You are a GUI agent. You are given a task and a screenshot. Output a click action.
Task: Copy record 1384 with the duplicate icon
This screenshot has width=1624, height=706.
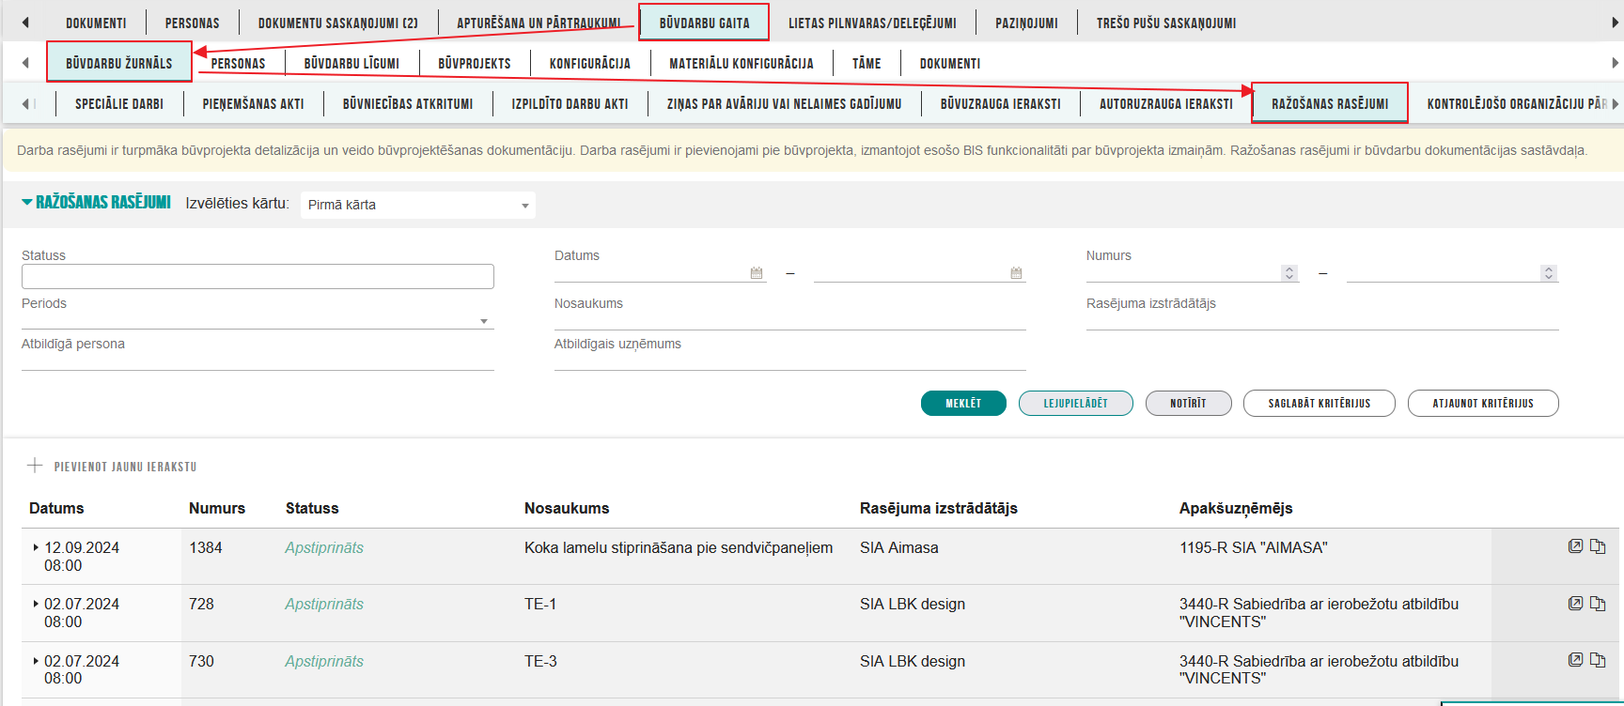[1598, 546]
